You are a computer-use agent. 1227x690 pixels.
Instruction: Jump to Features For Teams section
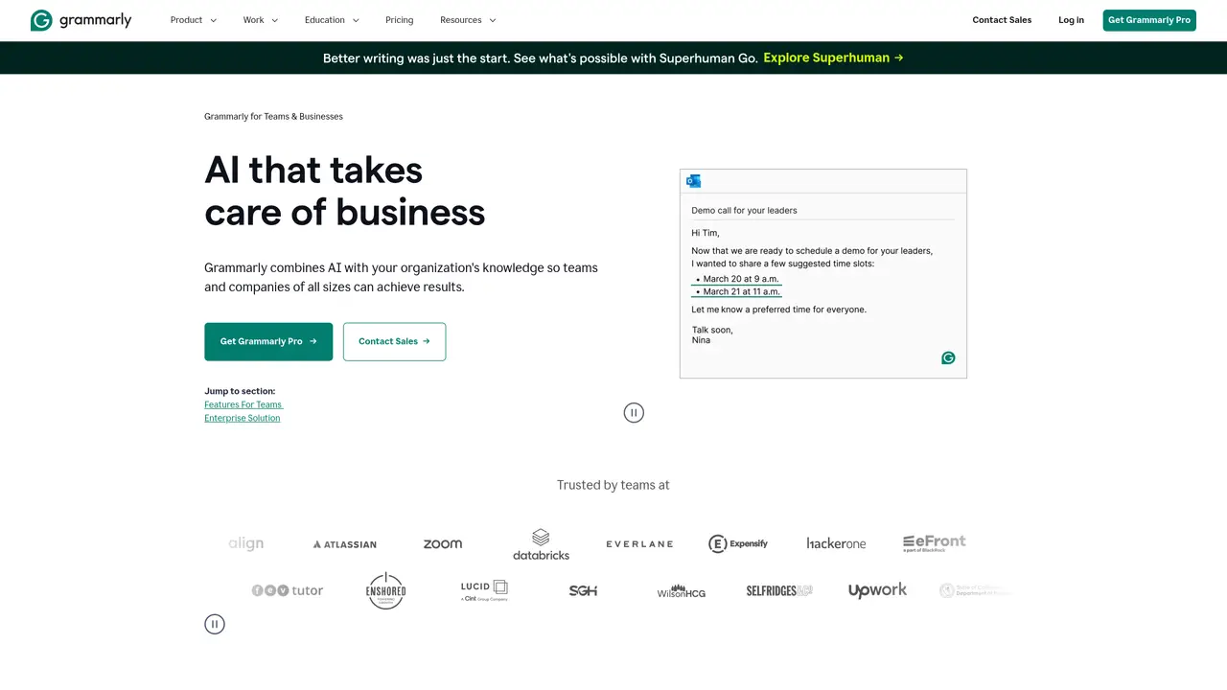point(243,405)
